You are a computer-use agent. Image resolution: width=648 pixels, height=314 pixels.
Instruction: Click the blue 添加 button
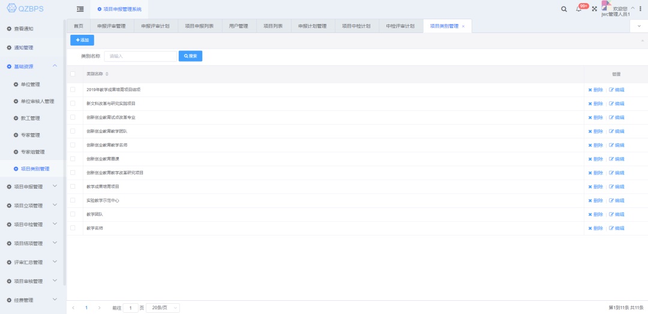(82, 40)
